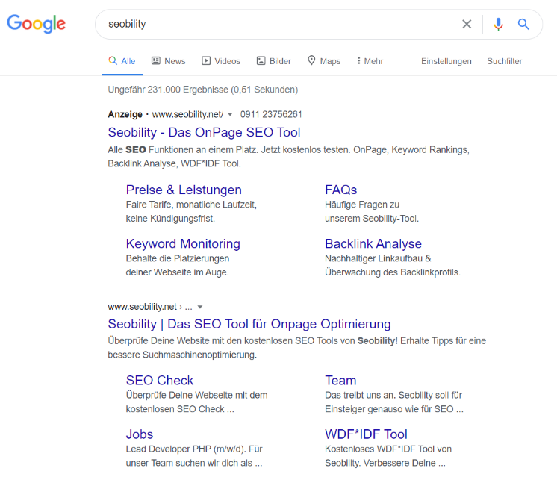557x477 pixels.
Task: Click the text 'Nachhaltiger Linkaufbau &'
Action: tap(378, 258)
